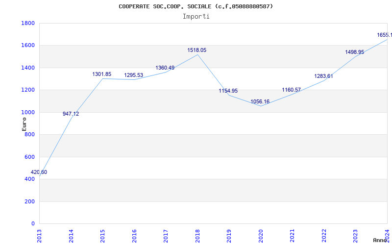
Task: Click the Importi subtitle
Action: (196, 17)
